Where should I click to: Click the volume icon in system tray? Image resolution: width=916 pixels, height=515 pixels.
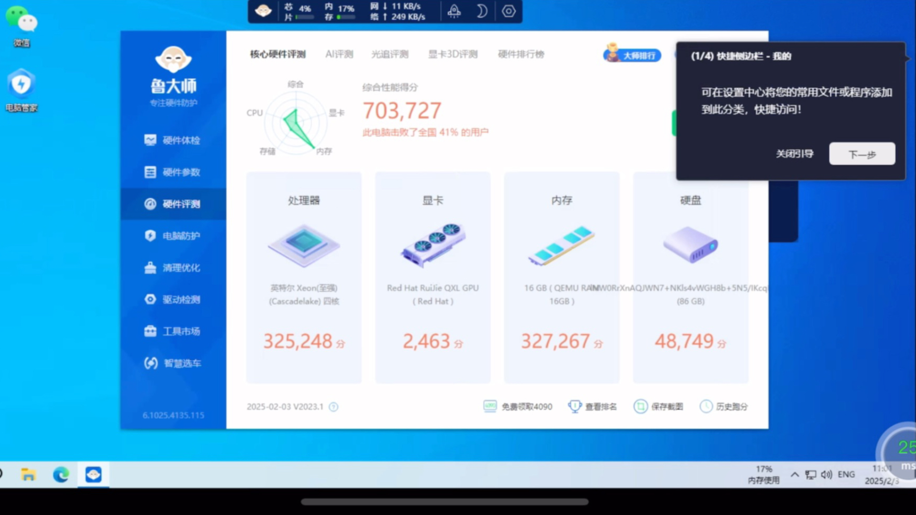tap(826, 474)
